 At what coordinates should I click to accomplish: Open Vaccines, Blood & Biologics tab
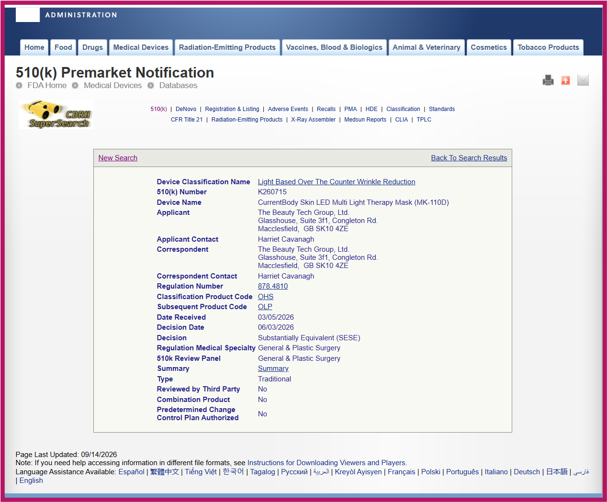334,47
